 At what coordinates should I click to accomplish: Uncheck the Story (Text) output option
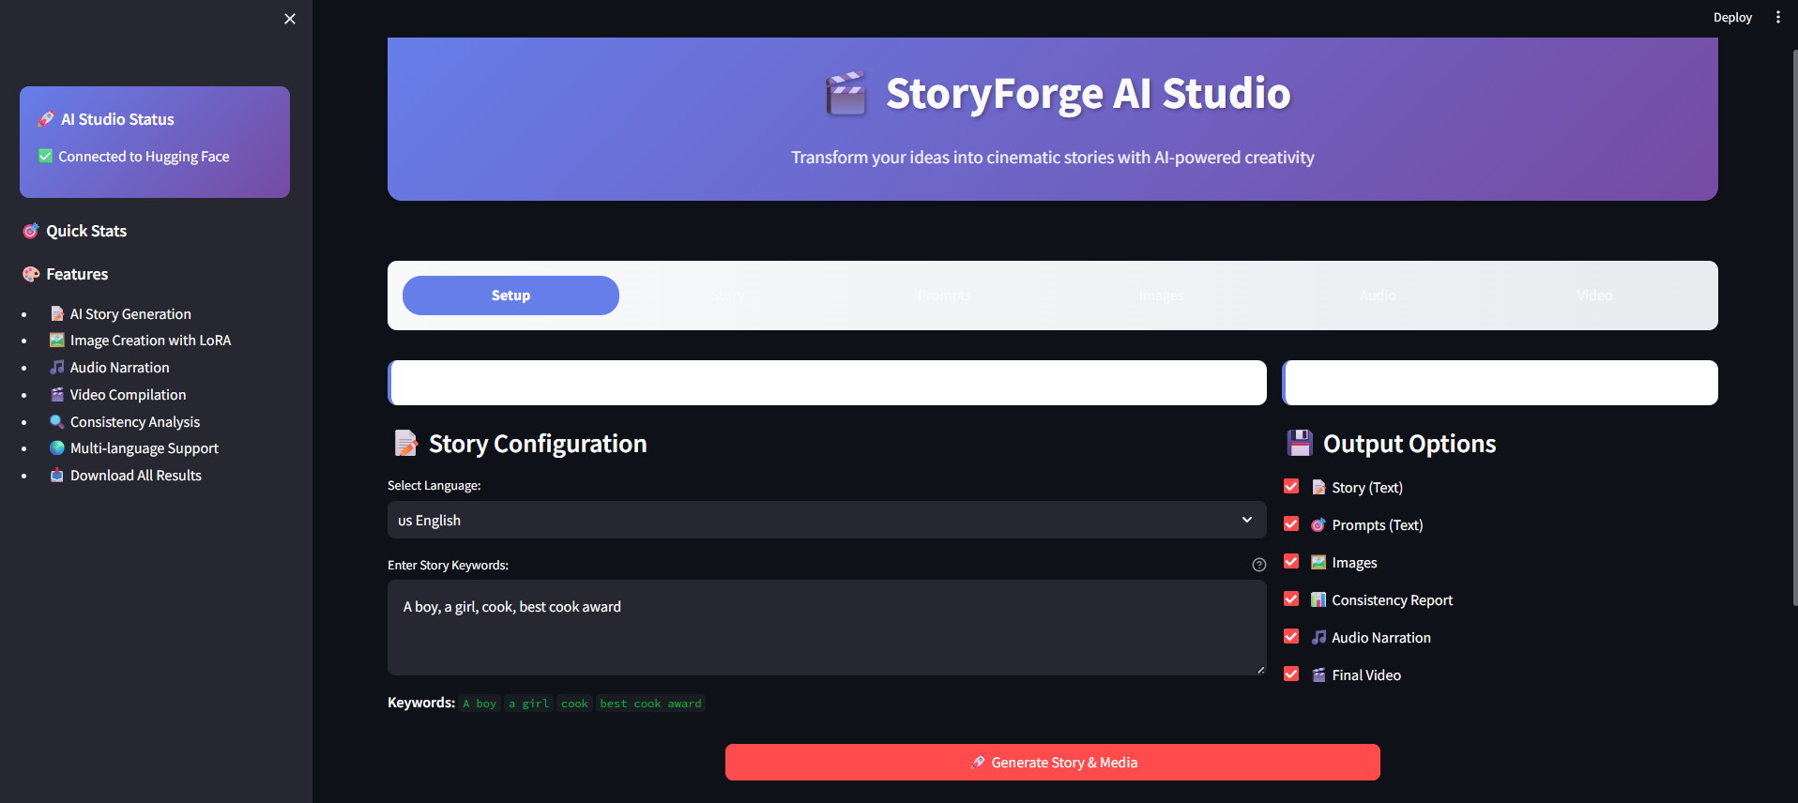1291,486
